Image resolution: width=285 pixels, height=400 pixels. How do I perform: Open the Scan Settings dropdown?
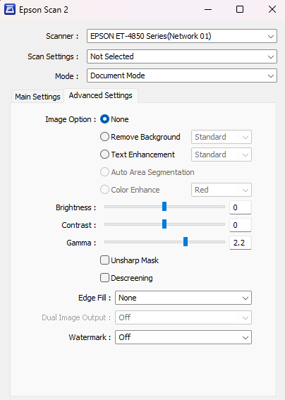click(182, 56)
